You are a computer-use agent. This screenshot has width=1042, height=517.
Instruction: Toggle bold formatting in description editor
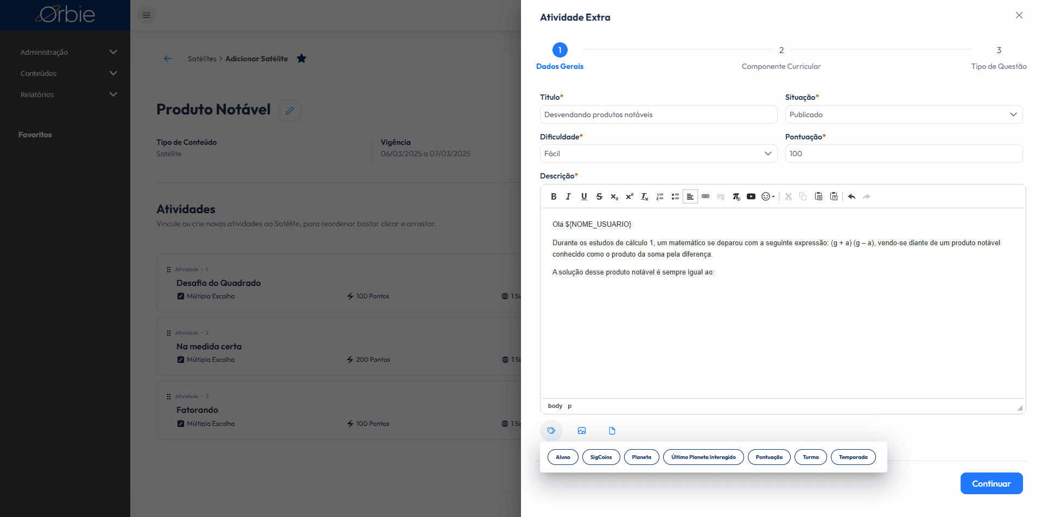pos(554,196)
